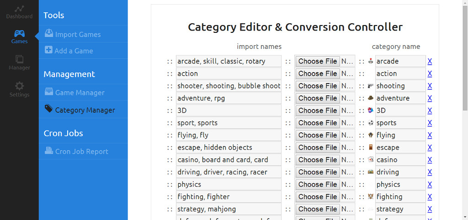Open the Manager sidebar section
The height and width of the screenshot is (220, 468).
(19, 63)
